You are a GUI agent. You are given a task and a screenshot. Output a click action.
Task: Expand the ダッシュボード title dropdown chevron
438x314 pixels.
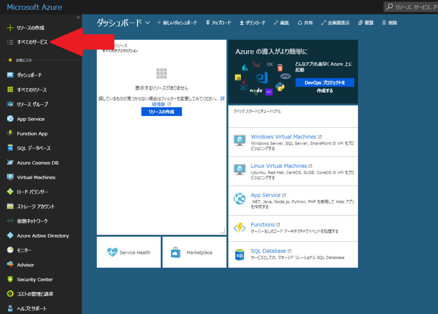click(x=148, y=23)
